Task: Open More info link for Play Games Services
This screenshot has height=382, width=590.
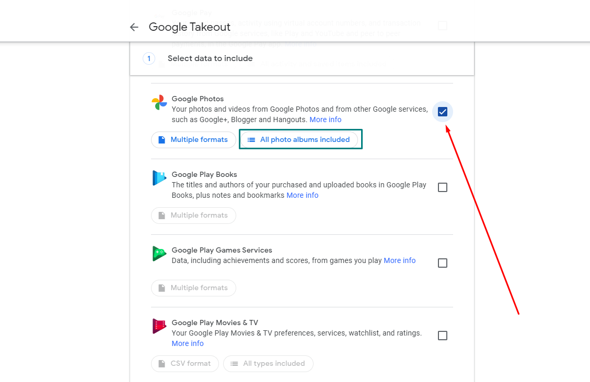Action: click(400, 260)
